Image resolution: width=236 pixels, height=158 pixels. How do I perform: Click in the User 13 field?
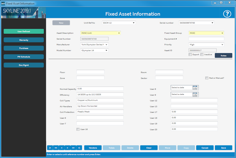(x=194, y=106)
